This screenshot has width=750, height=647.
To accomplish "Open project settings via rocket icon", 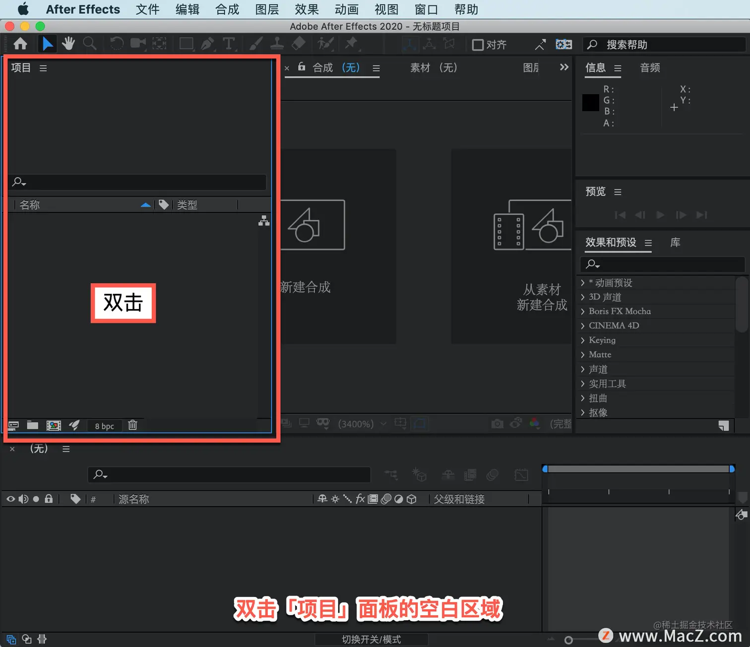I will (74, 425).
